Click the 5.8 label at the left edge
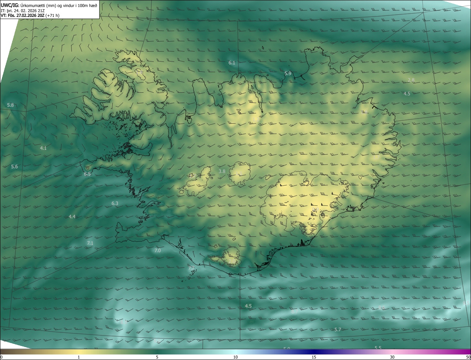Image resolution: width=471 pixels, height=360 pixels. [10, 105]
